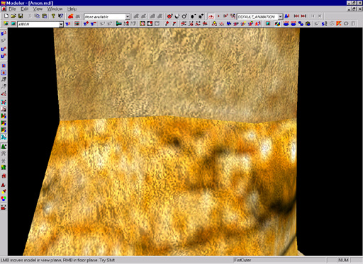Toggle the multicolor diagonal stripes toolbar icon
Viewport: 363px width, 264px height.
(278, 24)
